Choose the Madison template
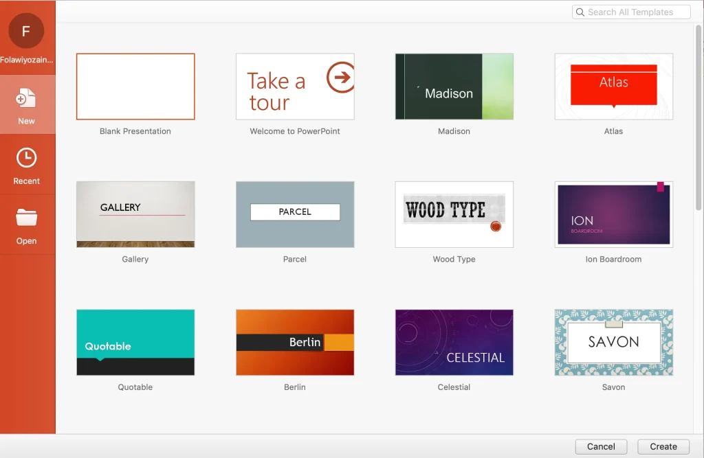 pyautogui.click(x=454, y=86)
